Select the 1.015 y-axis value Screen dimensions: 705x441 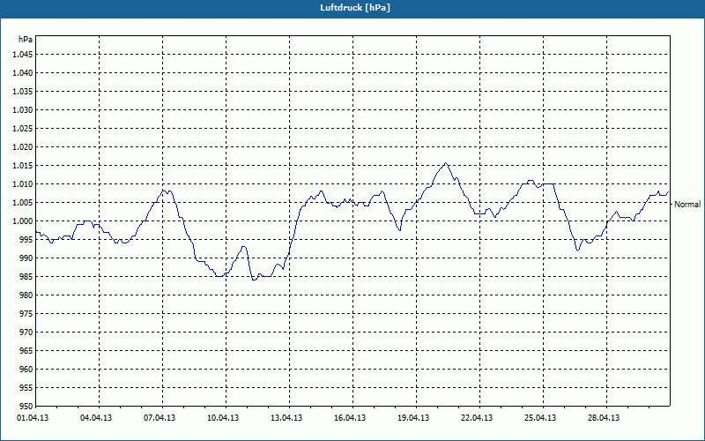coord(23,166)
